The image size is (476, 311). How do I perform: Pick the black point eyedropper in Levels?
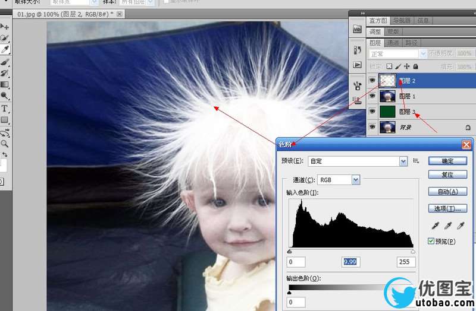click(x=436, y=226)
